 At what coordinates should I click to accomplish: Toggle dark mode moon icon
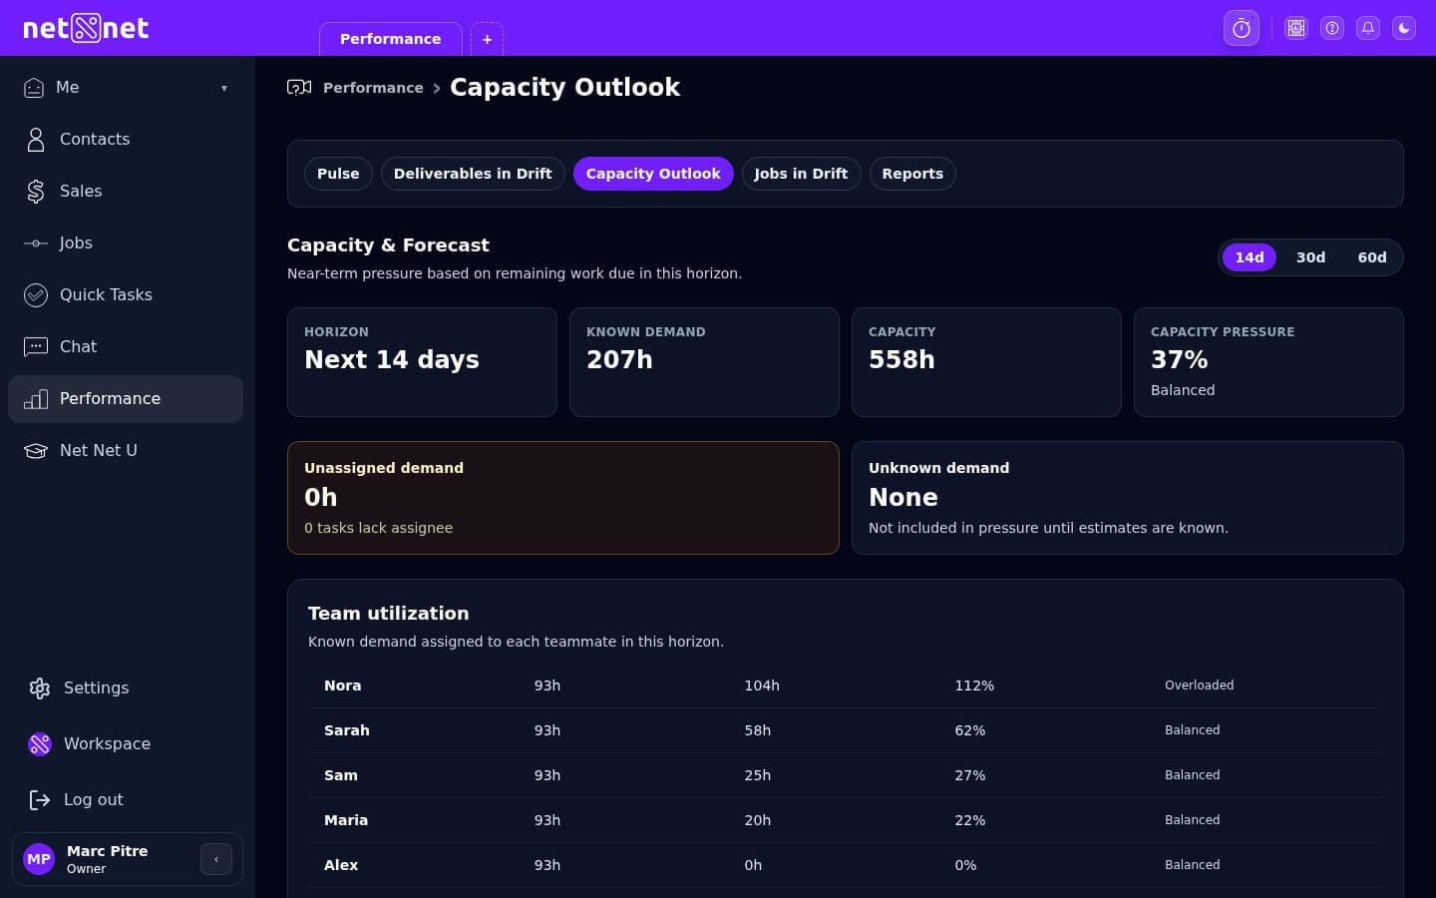[1404, 28]
